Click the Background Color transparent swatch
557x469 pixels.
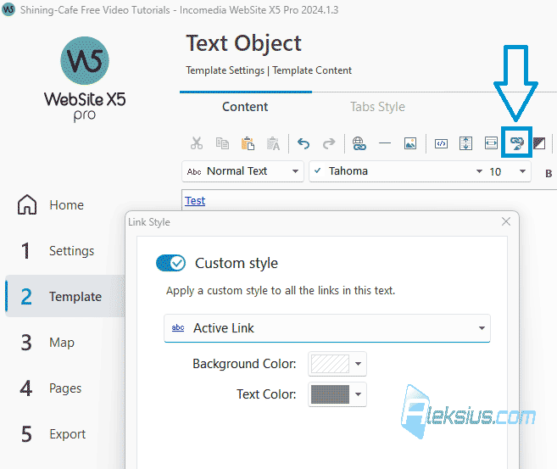pos(330,364)
